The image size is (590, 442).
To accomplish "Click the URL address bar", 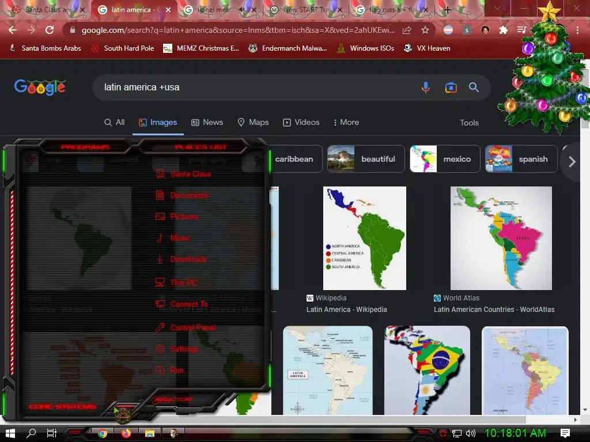I will pos(238,30).
